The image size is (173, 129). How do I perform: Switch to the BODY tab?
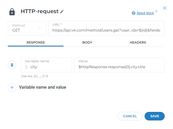[87, 42]
